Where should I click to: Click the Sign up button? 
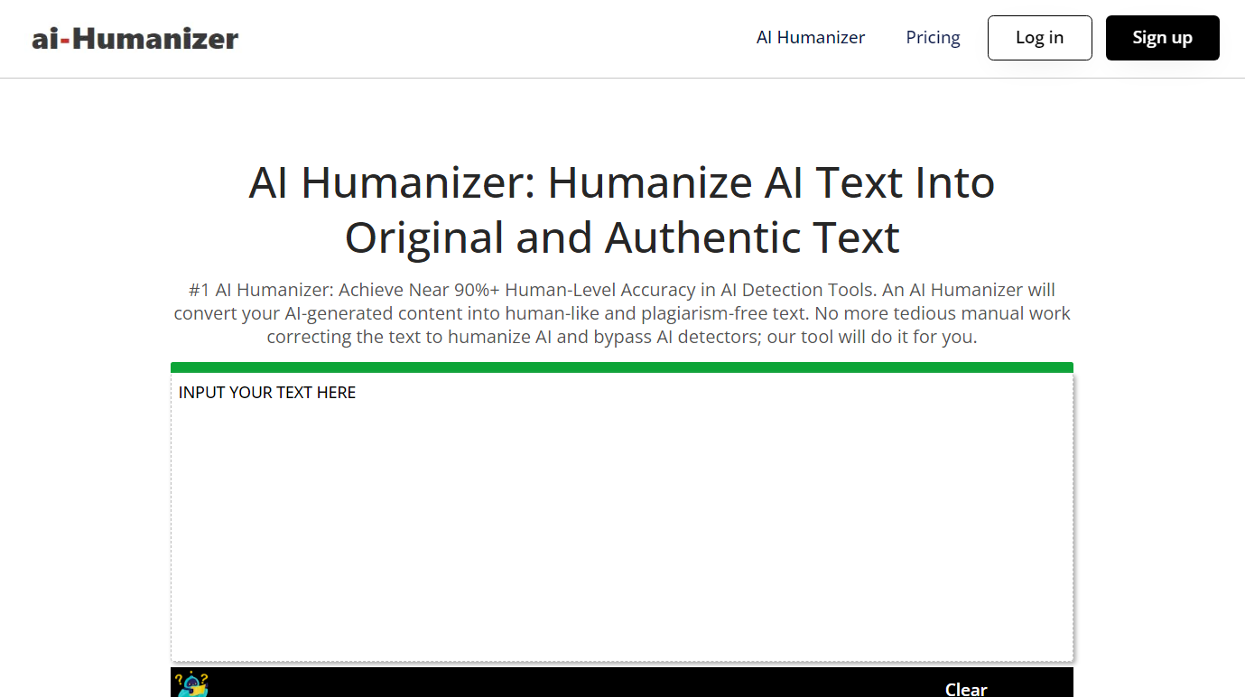(x=1163, y=38)
